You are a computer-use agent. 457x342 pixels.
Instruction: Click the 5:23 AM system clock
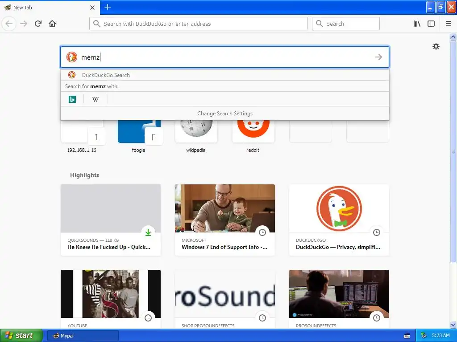[440, 336]
